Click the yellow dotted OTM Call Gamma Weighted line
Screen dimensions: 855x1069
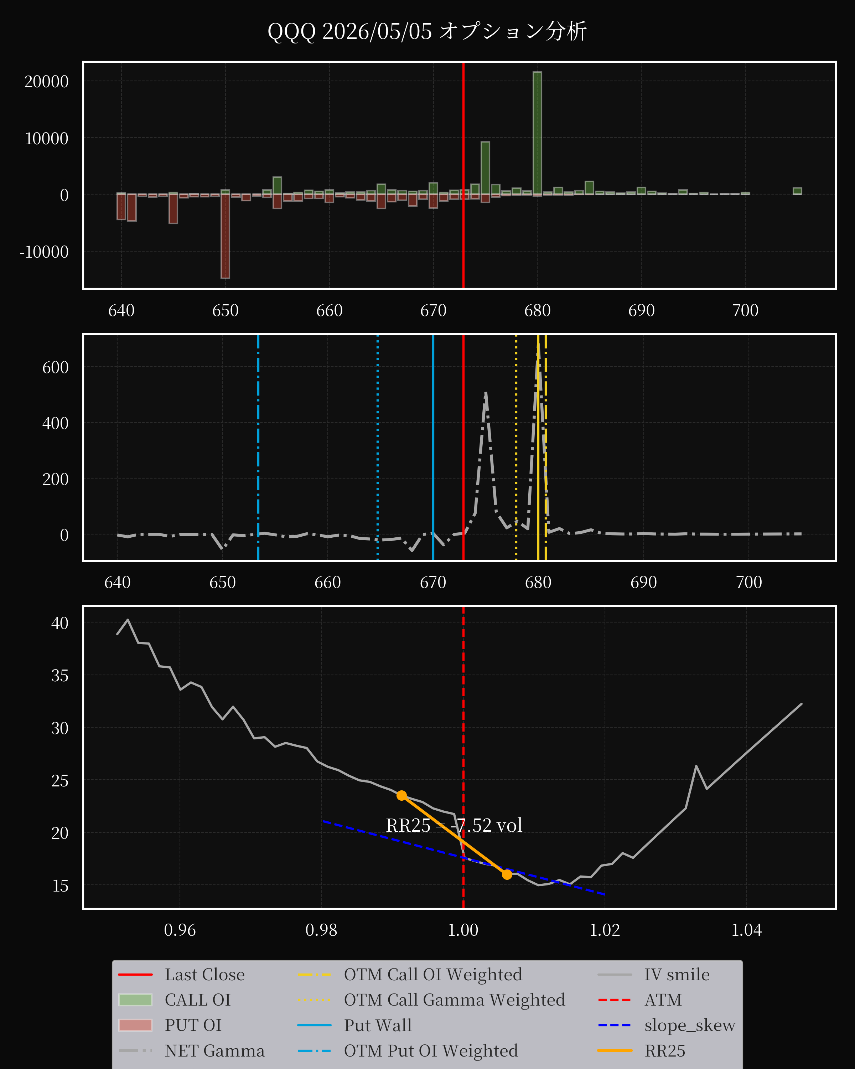(516, 448)
